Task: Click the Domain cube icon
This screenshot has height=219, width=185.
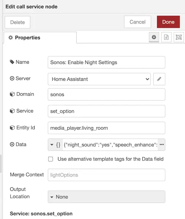Action: point(12,94)
